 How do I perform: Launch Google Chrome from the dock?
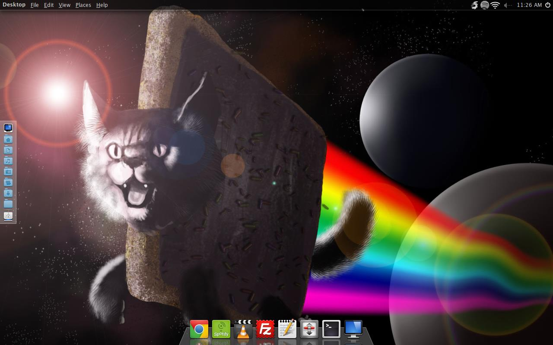(x=199, y=329)
